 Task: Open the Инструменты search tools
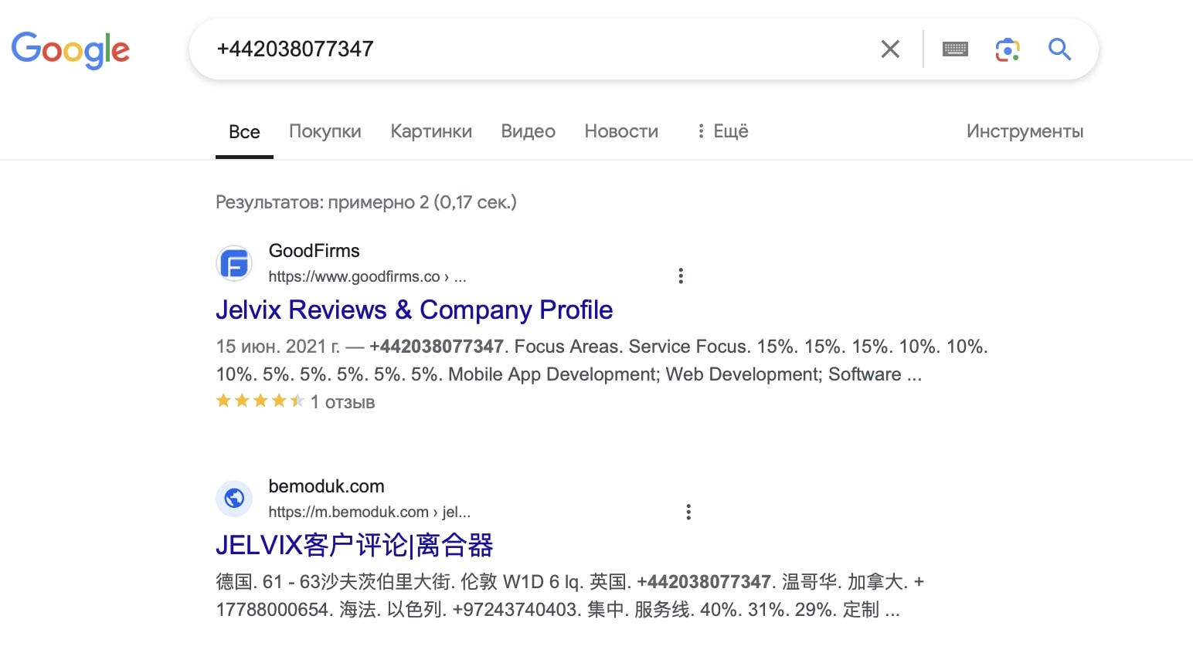point(1025,131)
